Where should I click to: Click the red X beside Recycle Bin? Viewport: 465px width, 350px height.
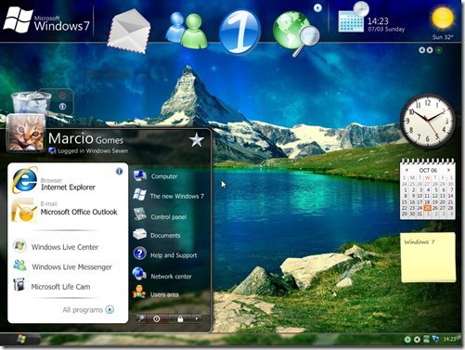[62, 96]
